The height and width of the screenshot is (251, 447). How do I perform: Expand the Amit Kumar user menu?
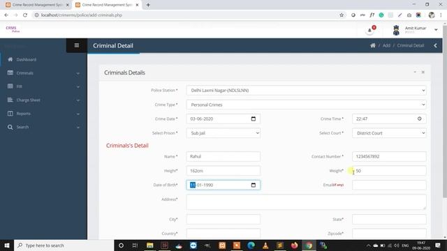436,29
